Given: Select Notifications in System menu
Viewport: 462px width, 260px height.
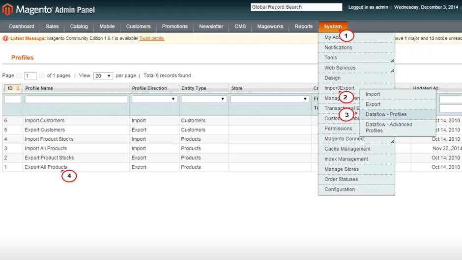Looking at the screenshot, I should coord(356,48).
